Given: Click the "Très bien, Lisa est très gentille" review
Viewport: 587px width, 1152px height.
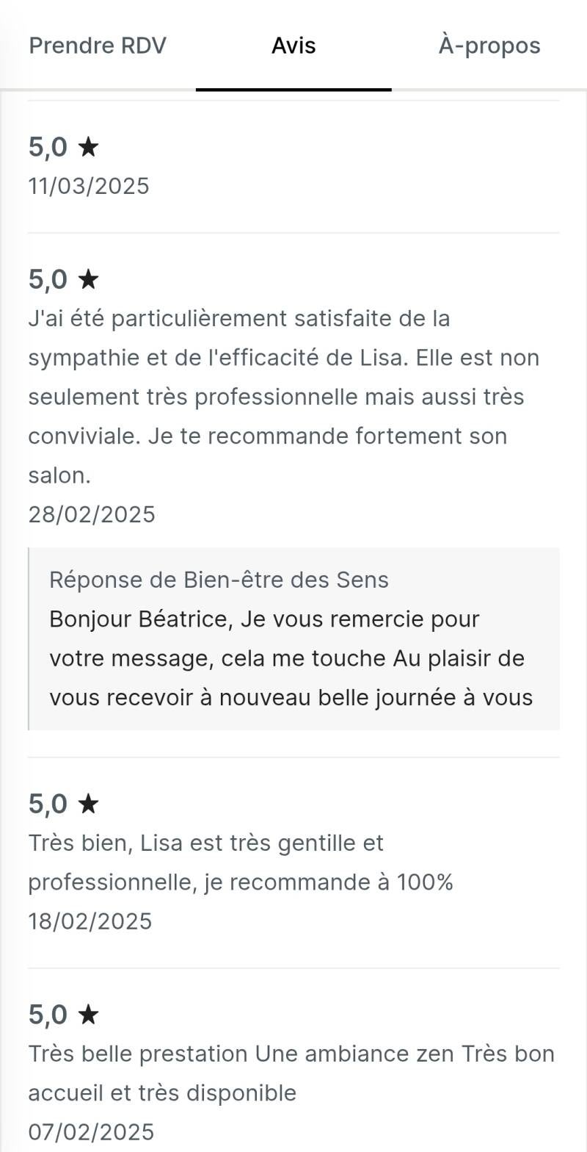Looking at the screenshot, I should click(x=241, y=862).
